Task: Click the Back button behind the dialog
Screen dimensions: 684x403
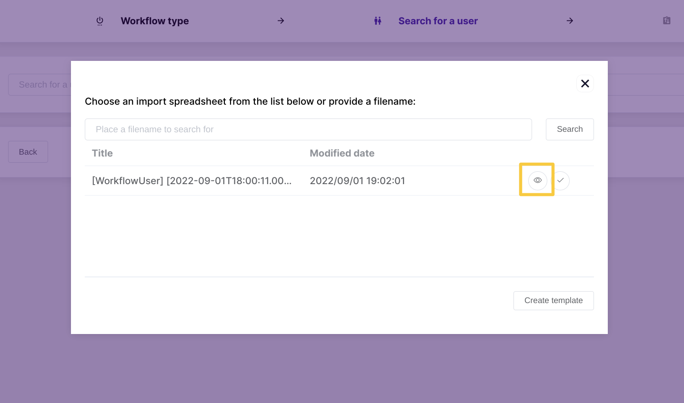Action: point(28,152)
